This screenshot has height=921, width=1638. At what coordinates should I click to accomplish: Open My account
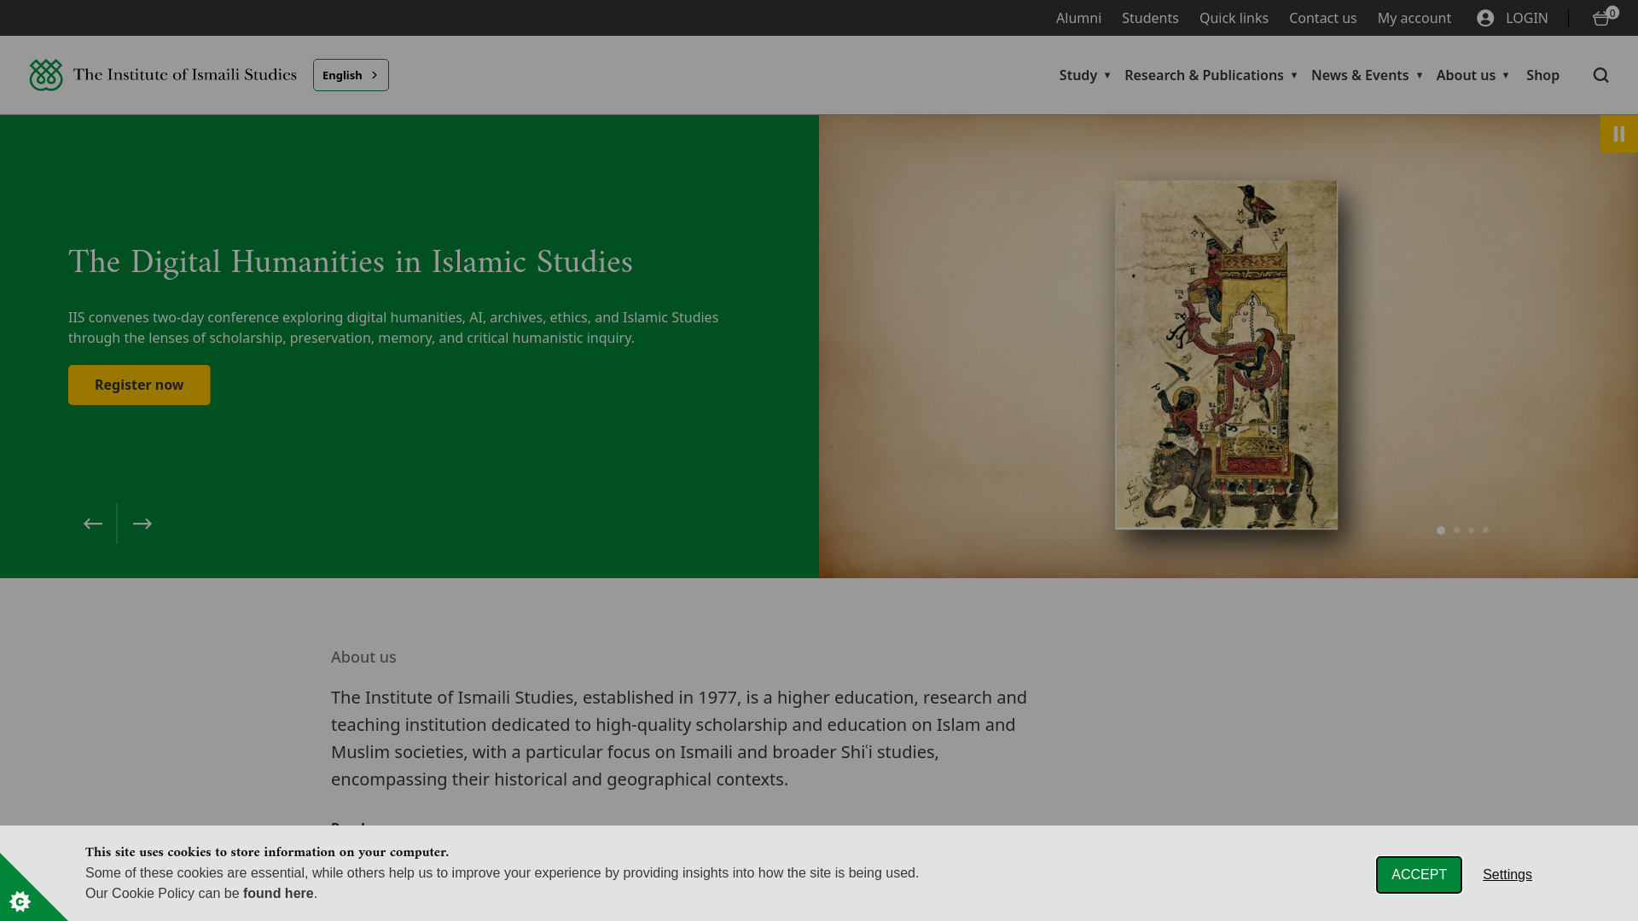tap(1414, 18)
